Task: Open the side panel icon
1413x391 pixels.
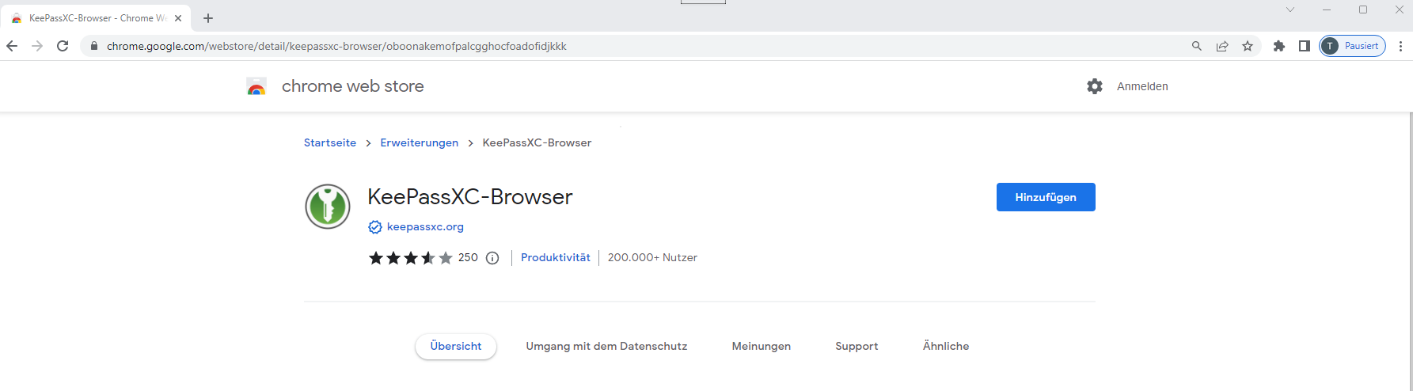Action: point(1304,46)
